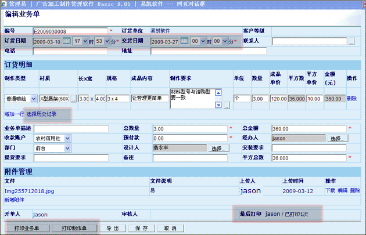Image resolution: width=366 pixels, height=235 pixels.
Task: Open the 交货日期 calendar picker icon
Action: tap(185, 41)
